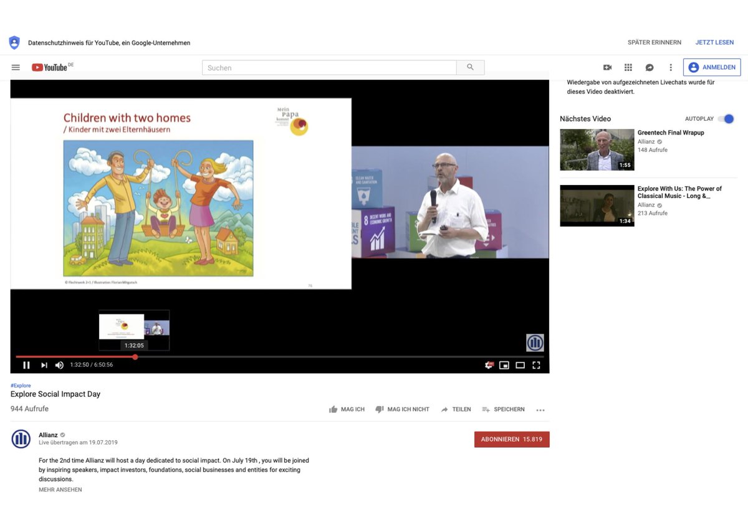Enter fullscreen mode
The height and width of the screenshot is (528, 748).
point(536,365)
